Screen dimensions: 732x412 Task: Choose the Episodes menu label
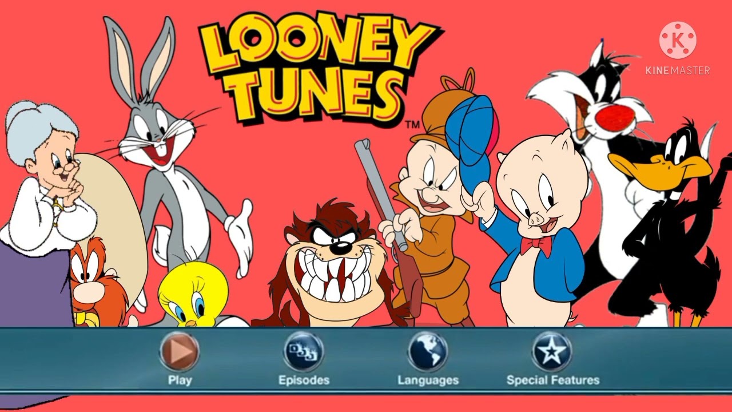[x=304, y=380]
